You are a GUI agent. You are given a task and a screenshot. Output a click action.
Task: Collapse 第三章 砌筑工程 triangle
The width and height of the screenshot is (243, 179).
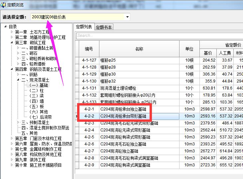tap(12, 43)
